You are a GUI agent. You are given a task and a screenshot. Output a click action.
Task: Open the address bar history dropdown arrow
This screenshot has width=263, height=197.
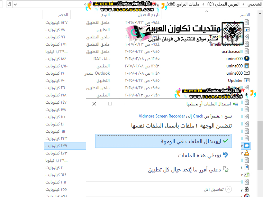click(x=15, y=4)
